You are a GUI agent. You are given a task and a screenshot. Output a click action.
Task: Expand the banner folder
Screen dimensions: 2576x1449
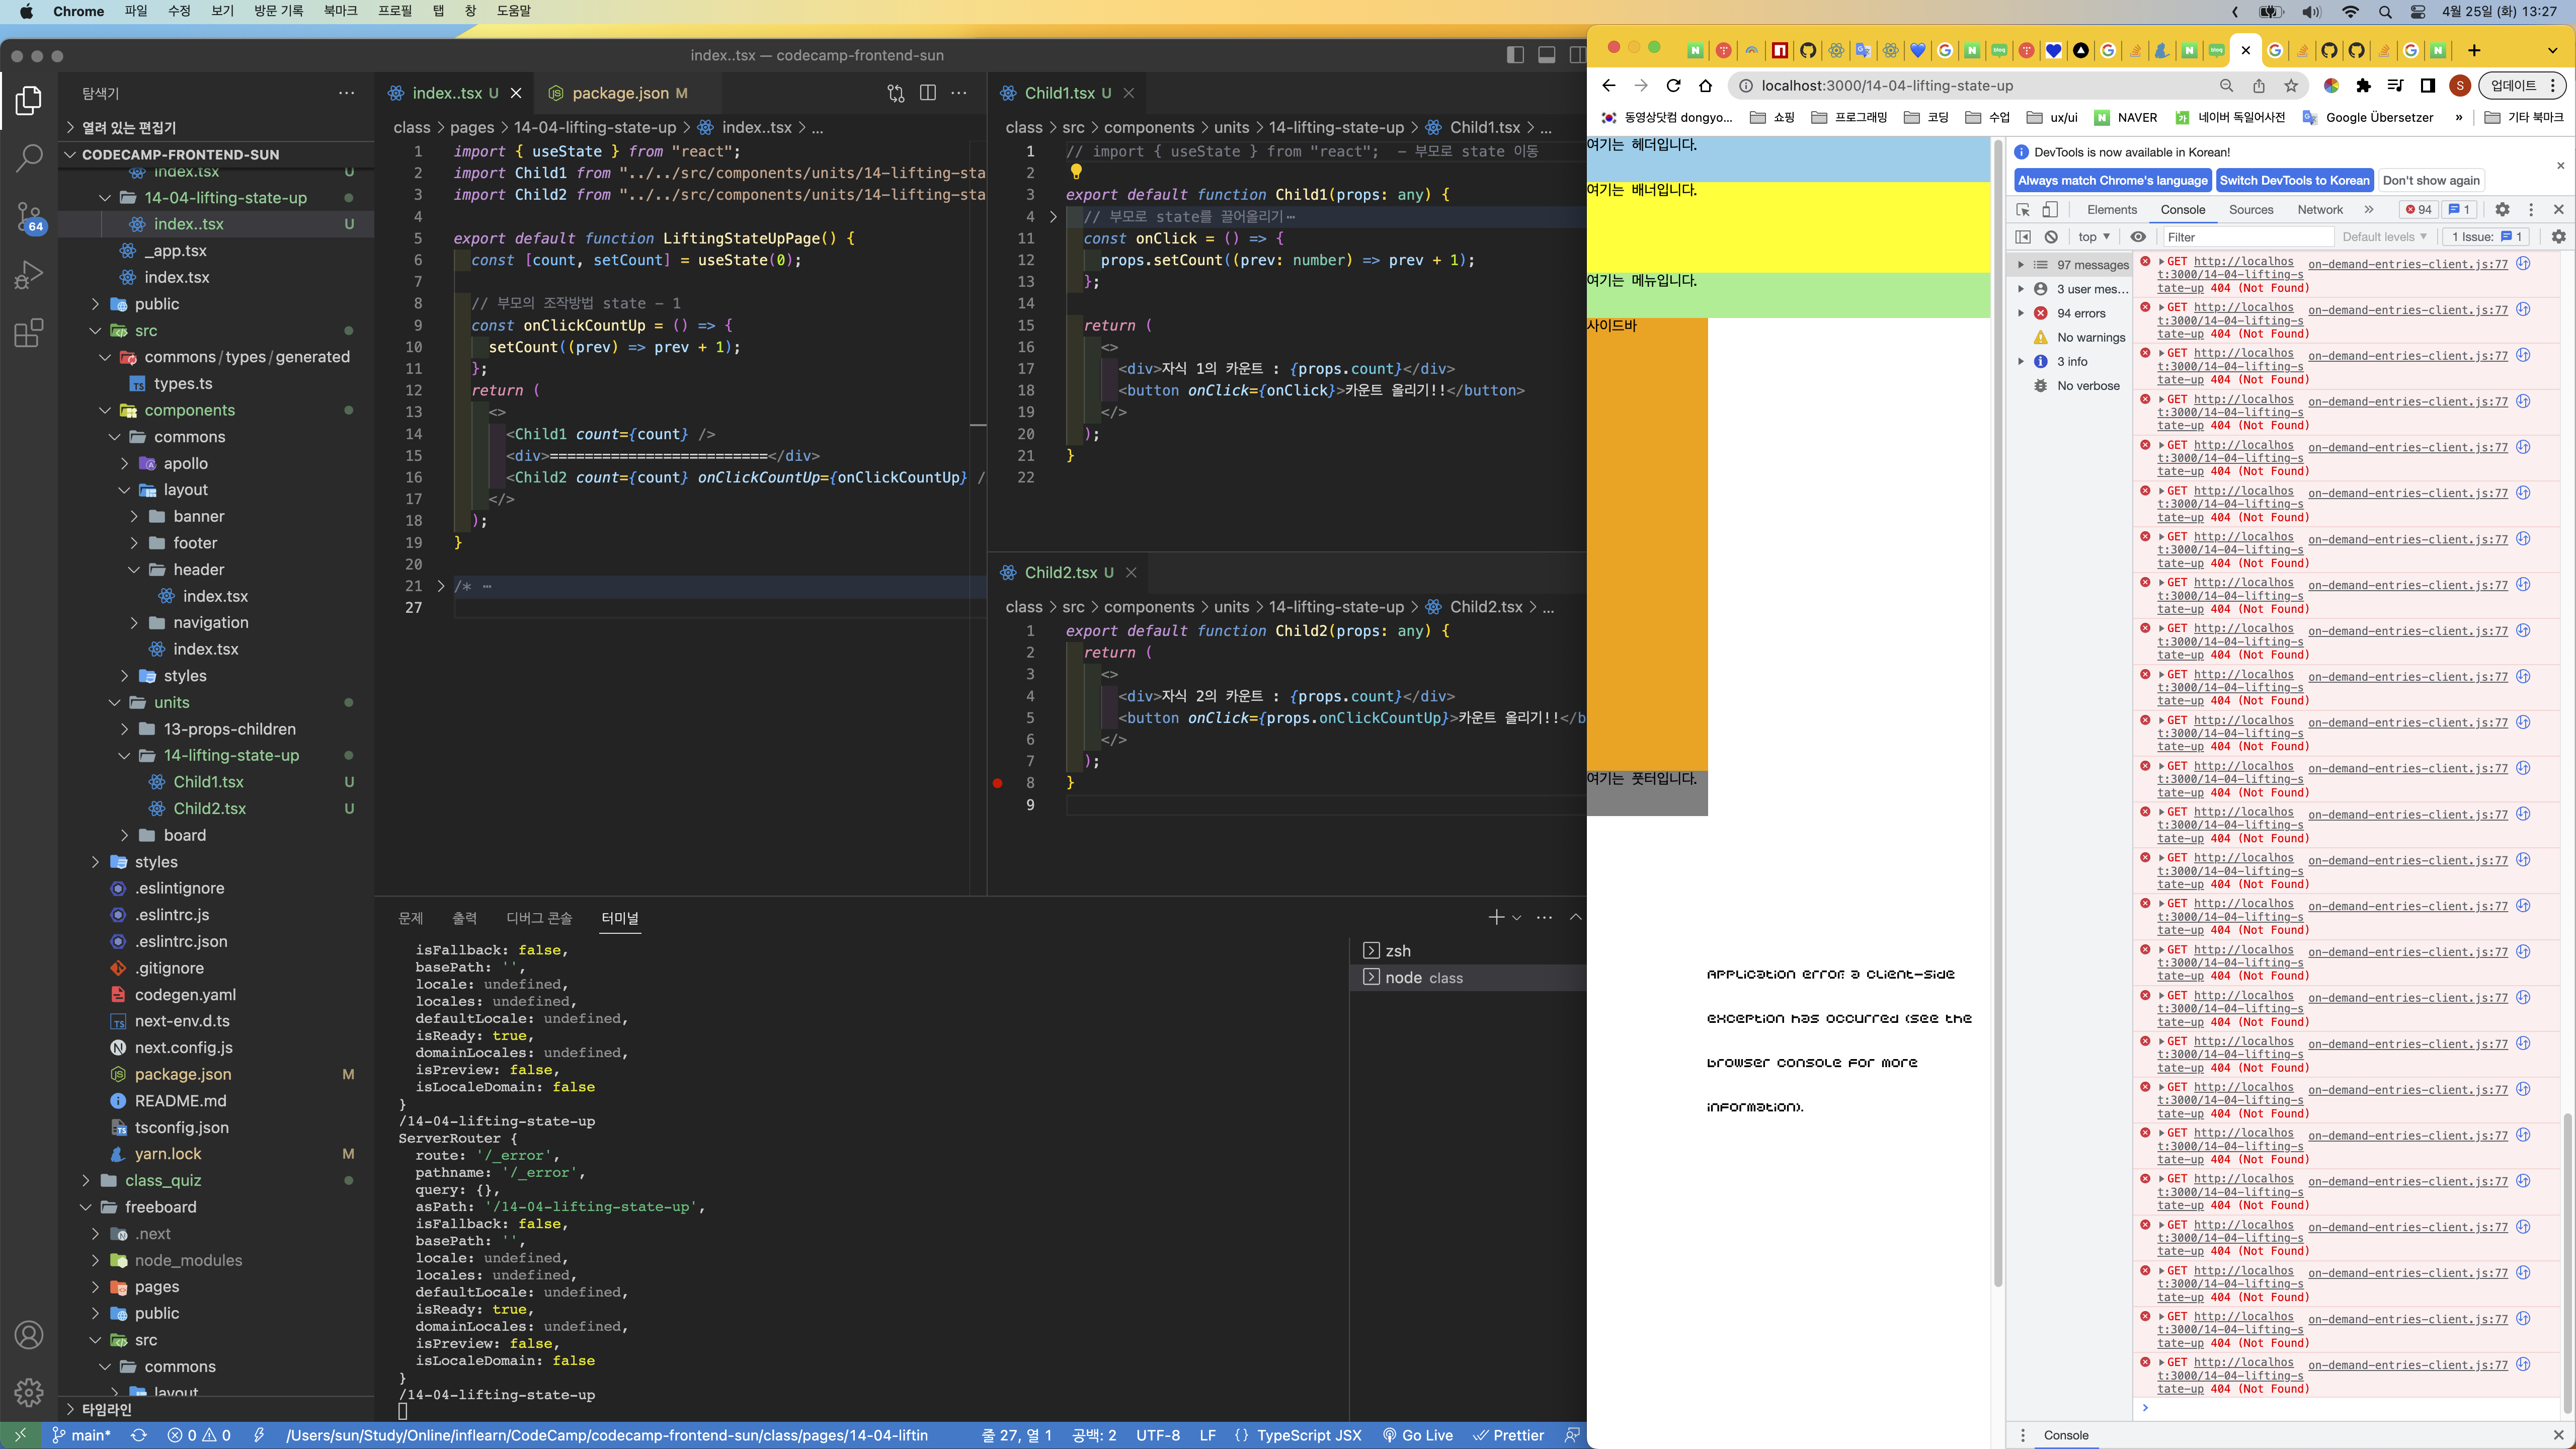(134, 516)
